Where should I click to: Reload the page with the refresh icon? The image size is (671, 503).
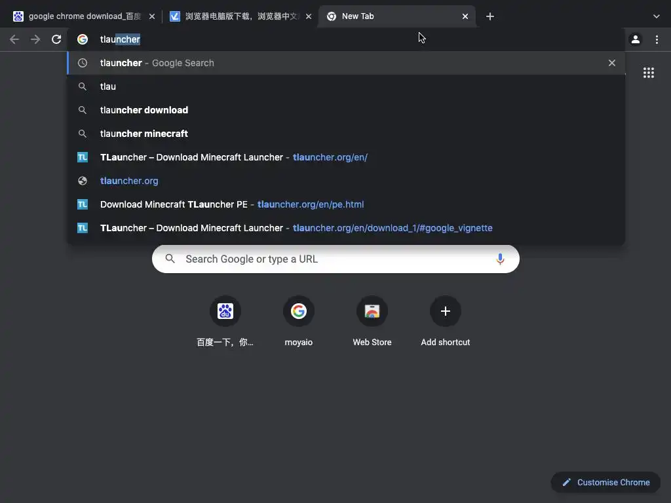point(56,39)
